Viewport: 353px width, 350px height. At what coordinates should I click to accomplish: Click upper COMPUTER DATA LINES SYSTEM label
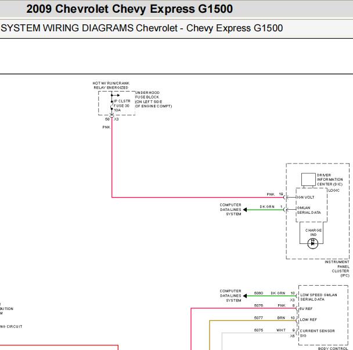pyautogui.click(x=230, y=209)
